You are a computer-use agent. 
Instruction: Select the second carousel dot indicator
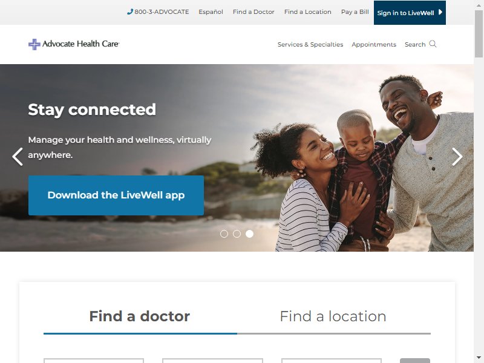pos(237,234)
